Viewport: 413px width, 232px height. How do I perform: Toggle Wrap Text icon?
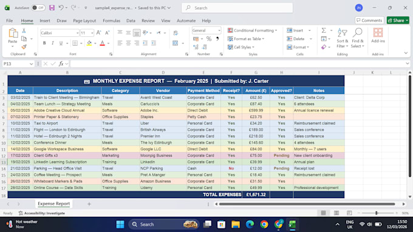(x=176, y=33)
